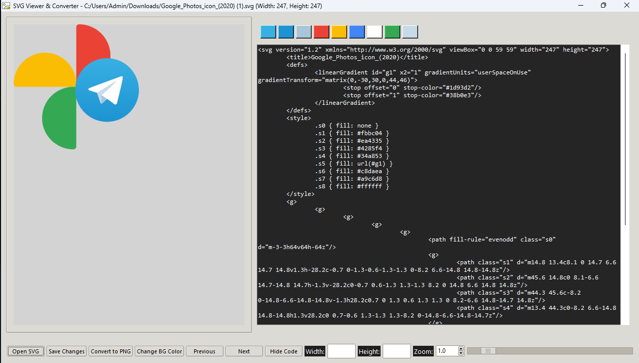Click the path fill-rule="evenodd" class="s0" line
This screenshot has height=363, width=639.
point(493,239)
